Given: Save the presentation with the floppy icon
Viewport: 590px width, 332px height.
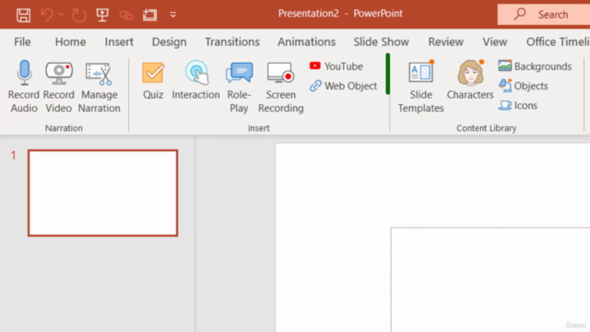Looking at the screenshot, I should pos(23,15).
